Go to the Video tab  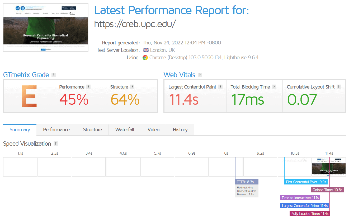[x=153, y=130]
